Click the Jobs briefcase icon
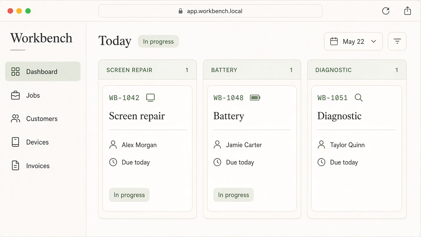This screenshot has height=237, width=421. (x=15, y=95)
